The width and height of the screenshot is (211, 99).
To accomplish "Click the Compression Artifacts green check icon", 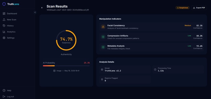I will click(103, 37).
